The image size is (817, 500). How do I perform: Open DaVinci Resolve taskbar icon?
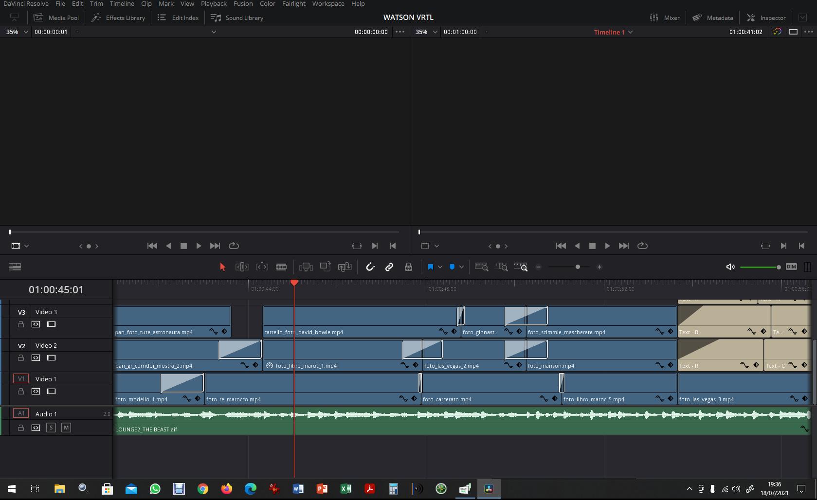489,488
